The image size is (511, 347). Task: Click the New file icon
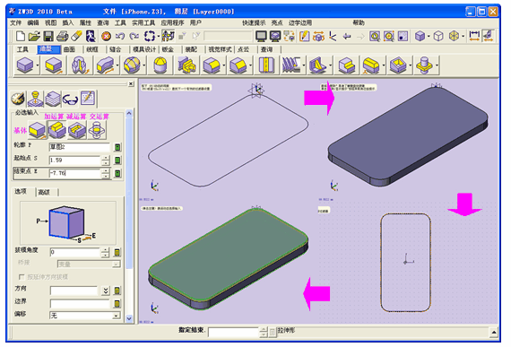[21, 36]
